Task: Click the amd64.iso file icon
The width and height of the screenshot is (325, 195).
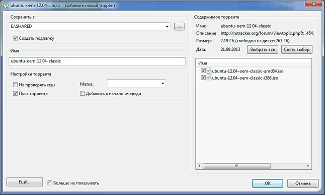Action: coord(209,71)
